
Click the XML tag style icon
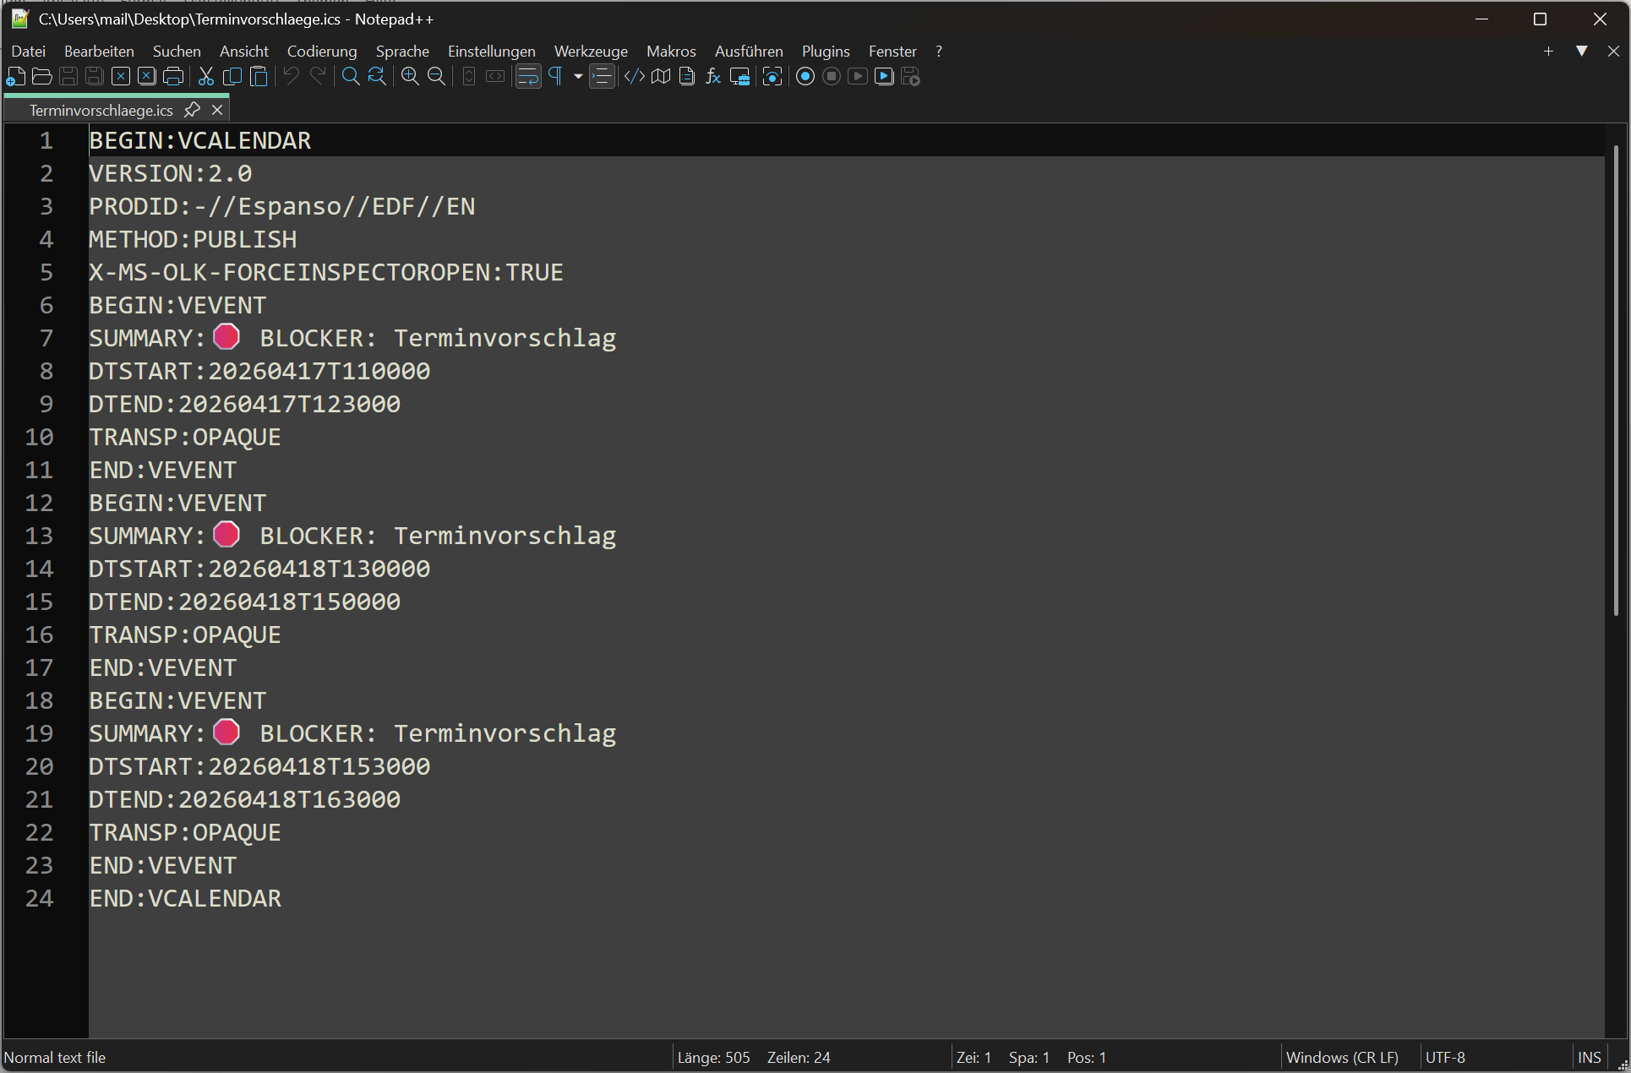point(635,77)
